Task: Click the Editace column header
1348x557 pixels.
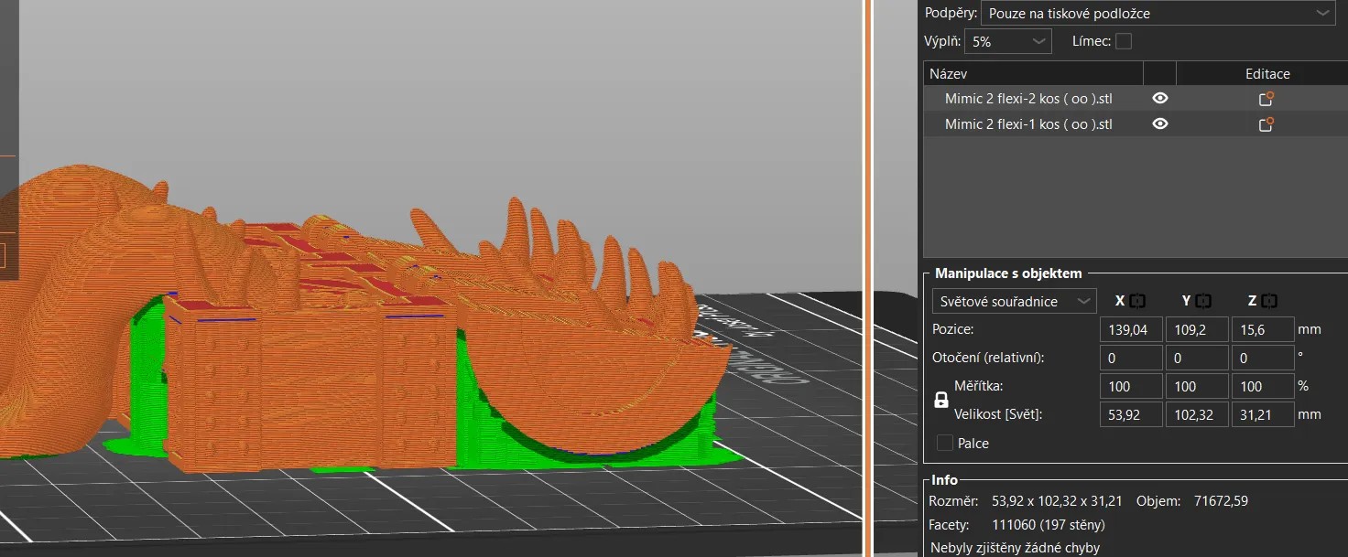Action: (1267, 73)
